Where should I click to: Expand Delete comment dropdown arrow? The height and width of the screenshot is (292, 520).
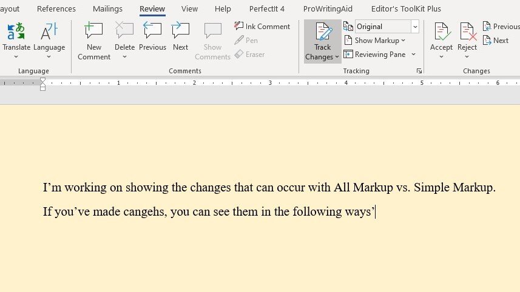click(x=124, y=56)
